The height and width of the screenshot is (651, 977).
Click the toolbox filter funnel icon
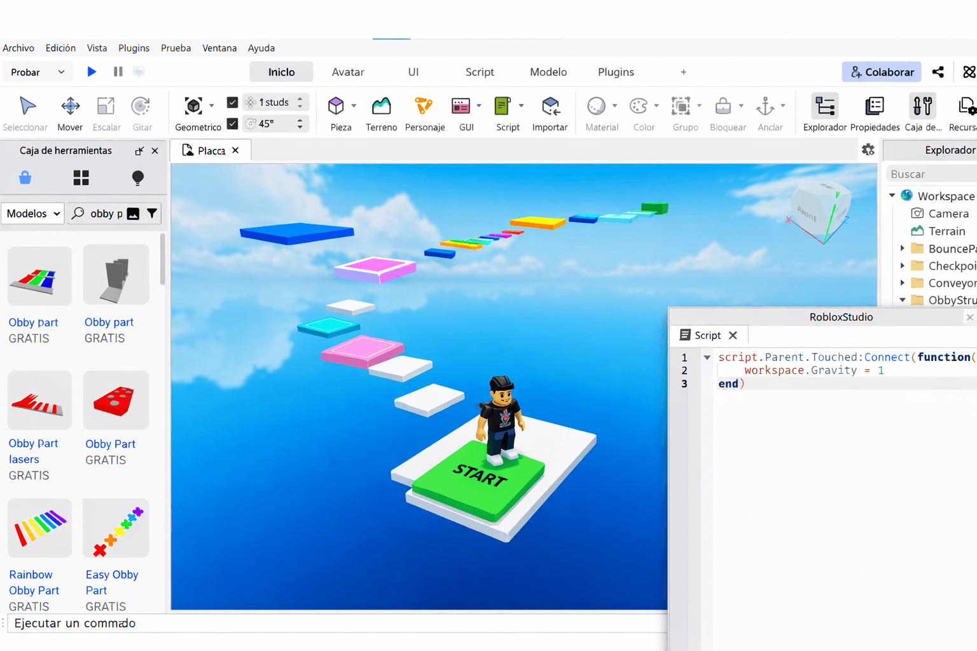(x=152, y=214)
